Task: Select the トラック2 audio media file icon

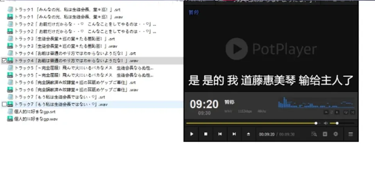Action: (x=10, y=31)
